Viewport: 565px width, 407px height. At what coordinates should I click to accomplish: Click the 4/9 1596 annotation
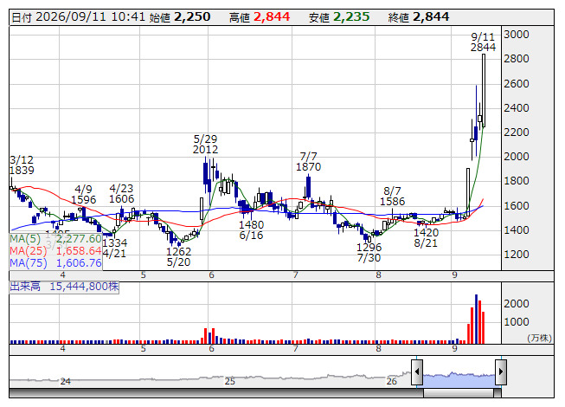coord(84,194)
